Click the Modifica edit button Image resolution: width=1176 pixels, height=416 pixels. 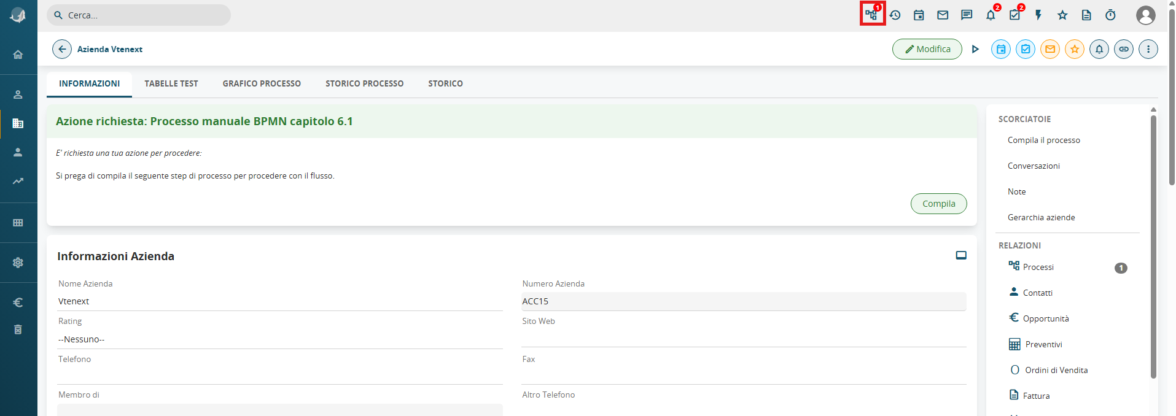pyautogui.click(x=927, y=49)
